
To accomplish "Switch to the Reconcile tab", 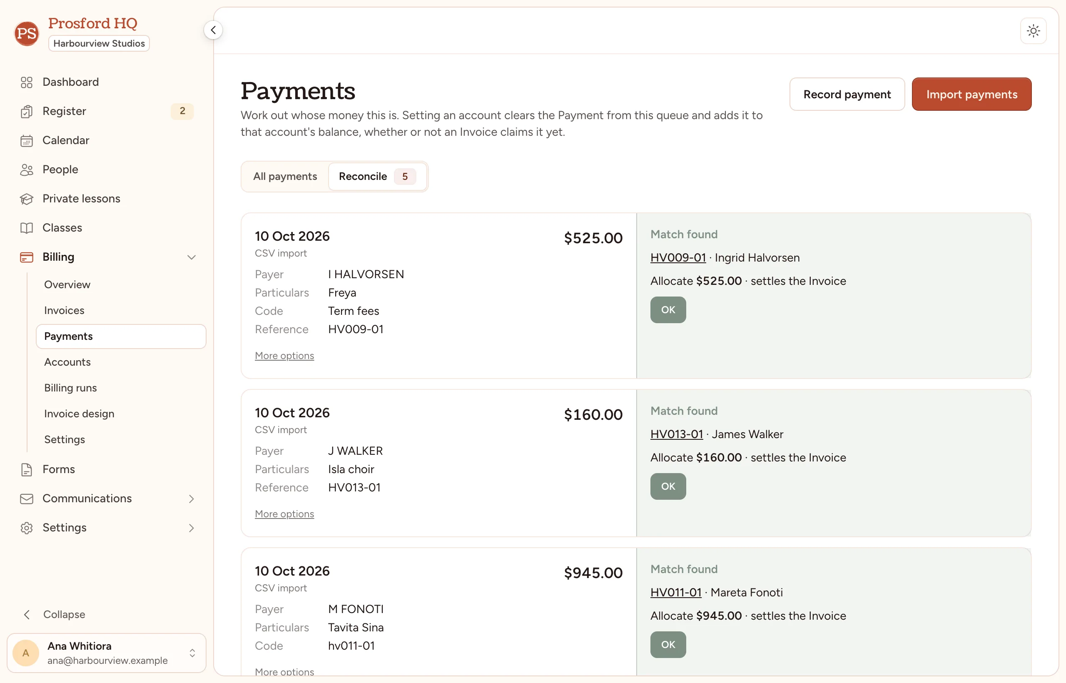I will coord(377,177).
